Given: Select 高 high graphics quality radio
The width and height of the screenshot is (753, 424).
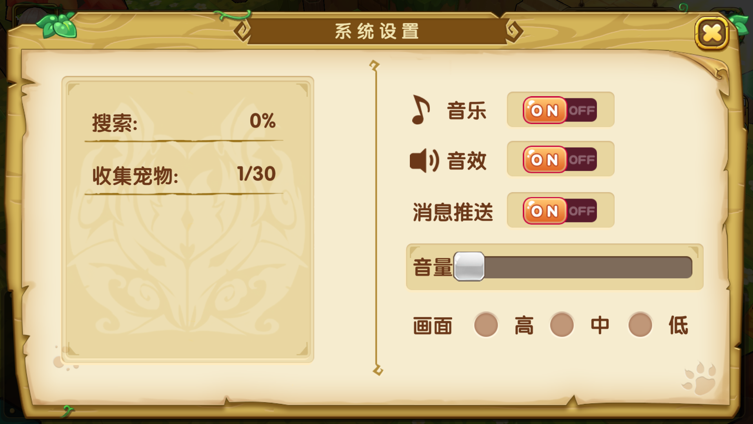Looking at the screenshot, I should pos(486,325).
